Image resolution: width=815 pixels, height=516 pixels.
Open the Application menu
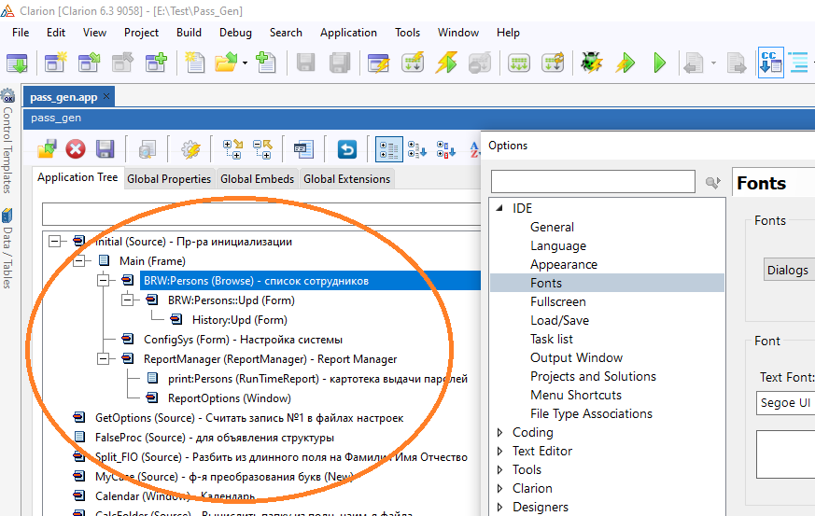[x=348, y=32]
